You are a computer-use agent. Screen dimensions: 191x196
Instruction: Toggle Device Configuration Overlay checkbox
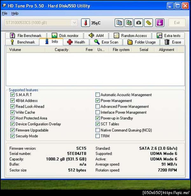12,124
